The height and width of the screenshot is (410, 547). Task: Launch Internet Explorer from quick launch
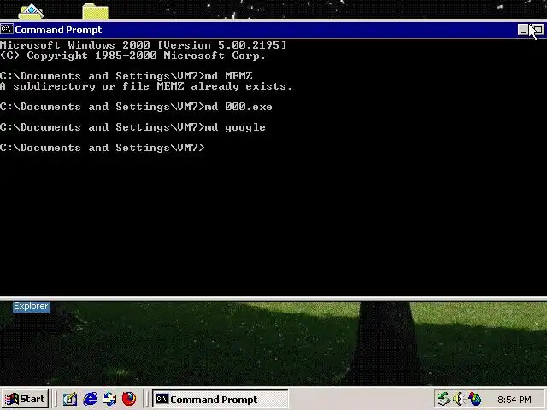point(90,399)
